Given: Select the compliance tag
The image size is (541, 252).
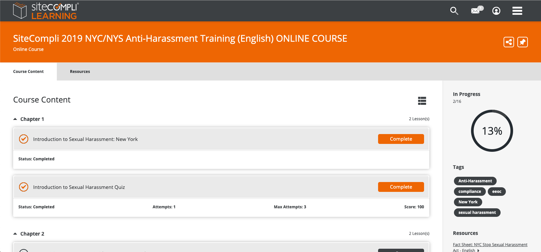Looking at the screenshot, I should coord(470,192).
